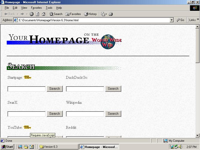
Task: Click the scrollbar down arrow
Action: click(197, 135)
